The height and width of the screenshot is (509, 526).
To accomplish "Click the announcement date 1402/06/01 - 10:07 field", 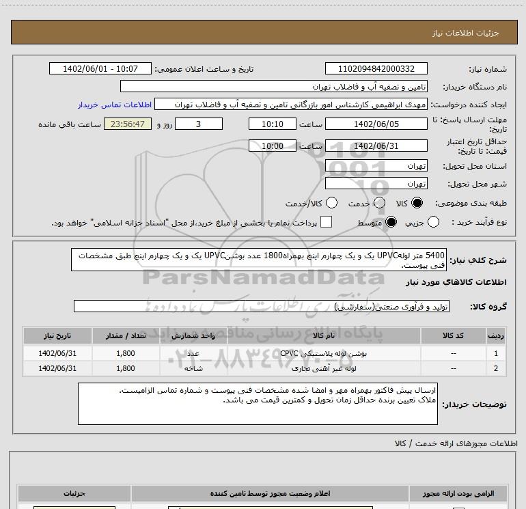I will [100, 69].
